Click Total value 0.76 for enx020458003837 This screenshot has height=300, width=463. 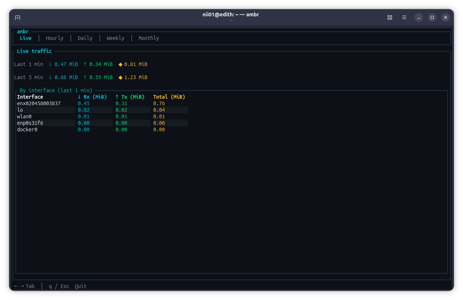159,103
